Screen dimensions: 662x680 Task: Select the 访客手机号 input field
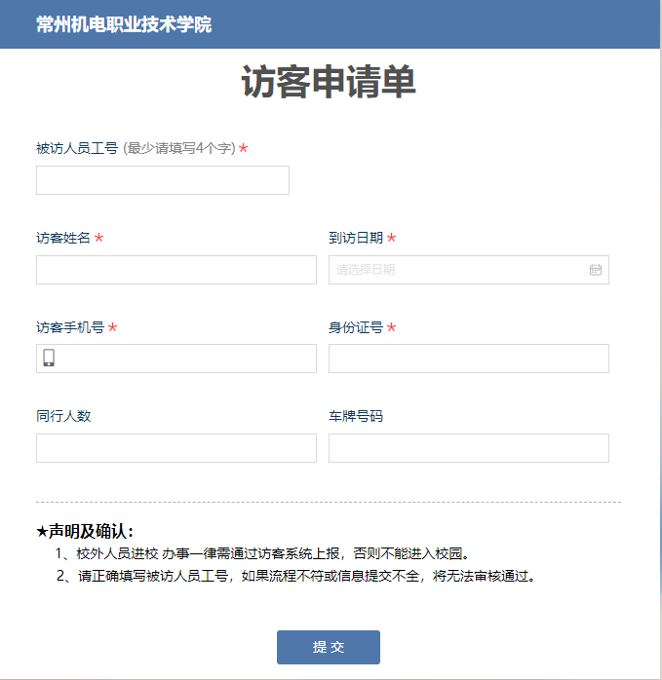(185, 359)
